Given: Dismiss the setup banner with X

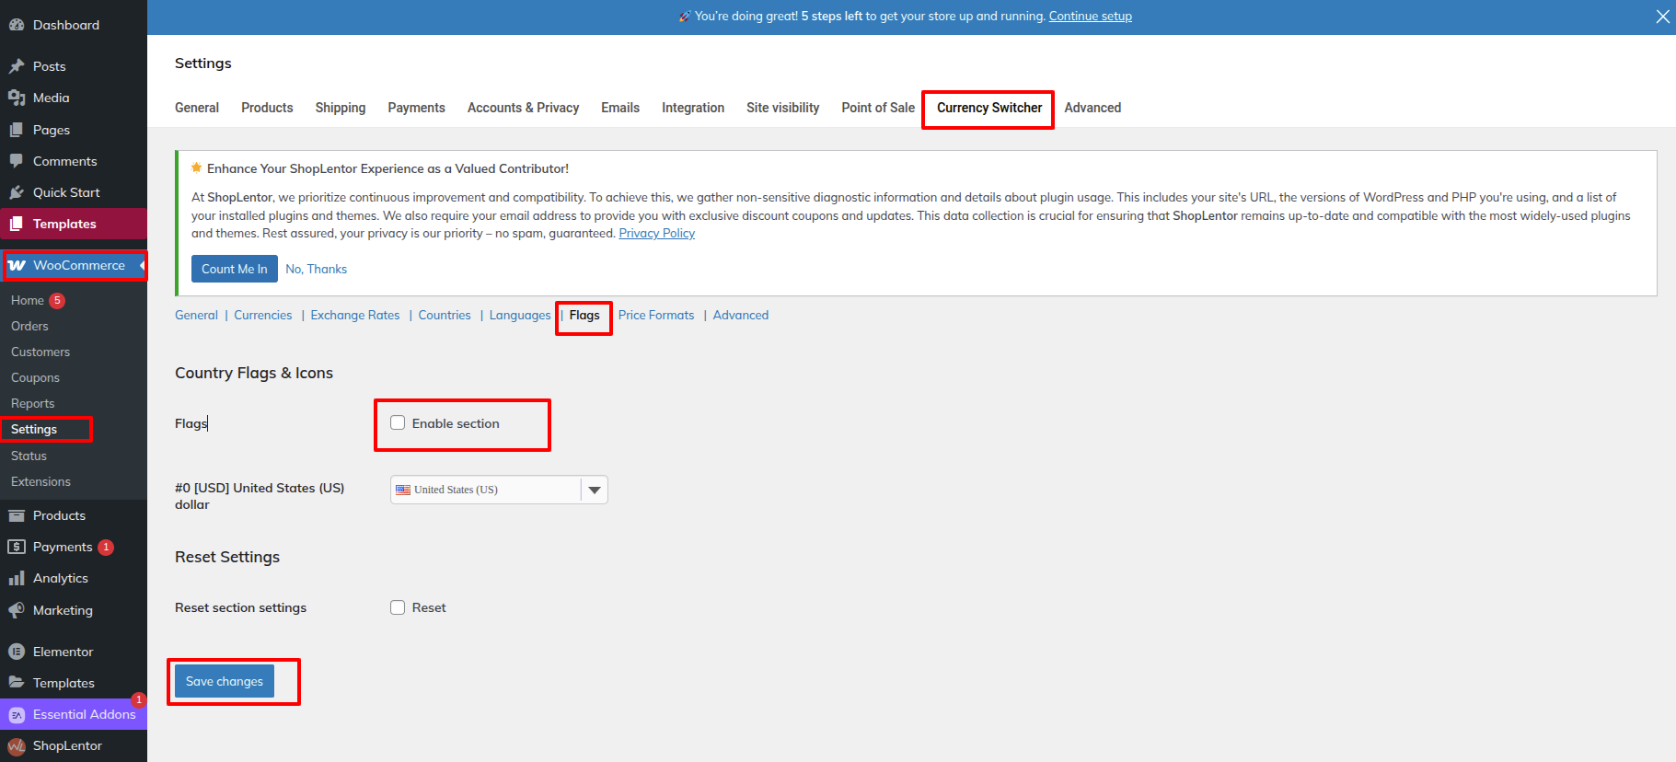Looking at the screenshot, I should pos(1662,17).
